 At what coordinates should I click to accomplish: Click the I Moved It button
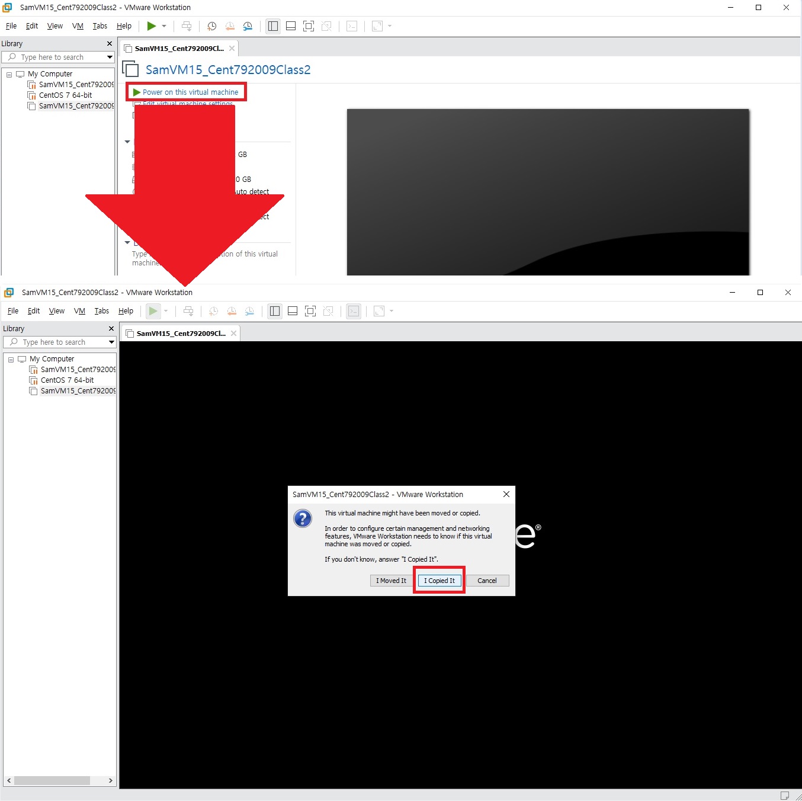click(x=391, y=581)
